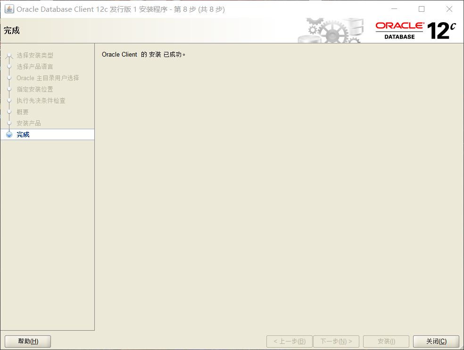
Task: Click the bullet icon beside 选择安装类型
Action: click(x=9, y=55)
